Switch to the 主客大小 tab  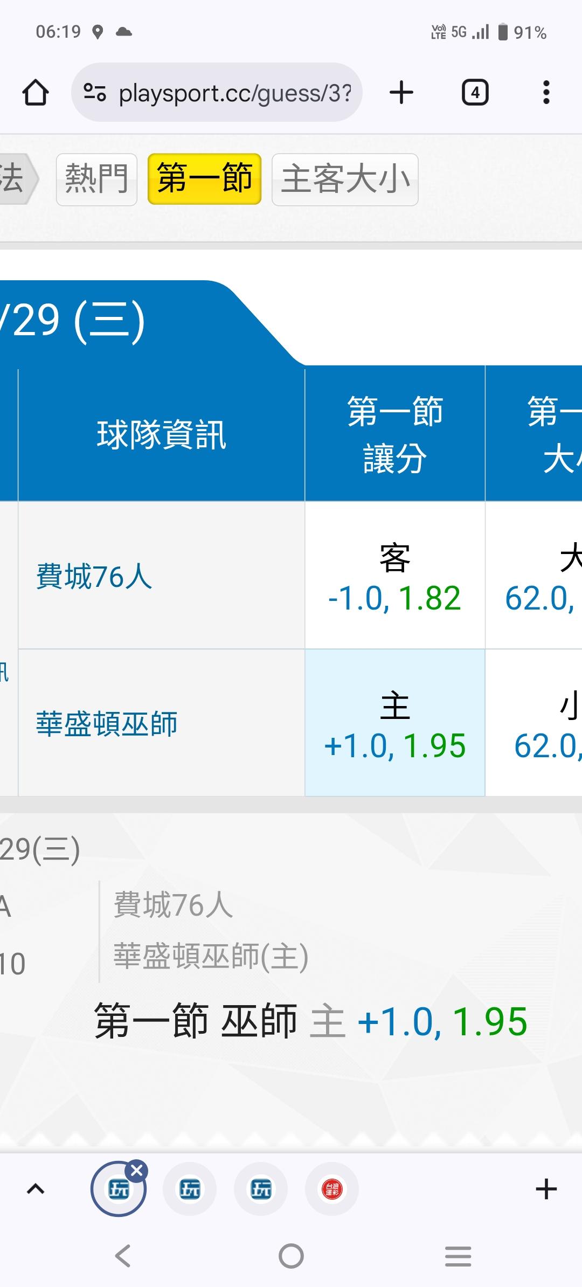click(345, 179)
